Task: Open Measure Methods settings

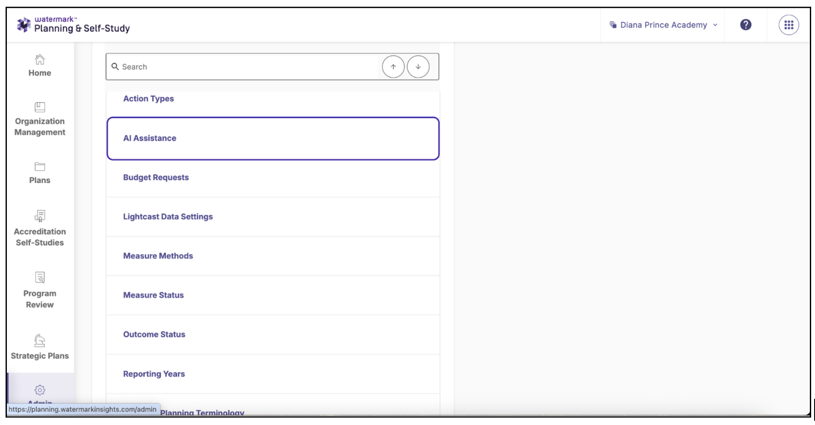Action: [x=273, y=256]
